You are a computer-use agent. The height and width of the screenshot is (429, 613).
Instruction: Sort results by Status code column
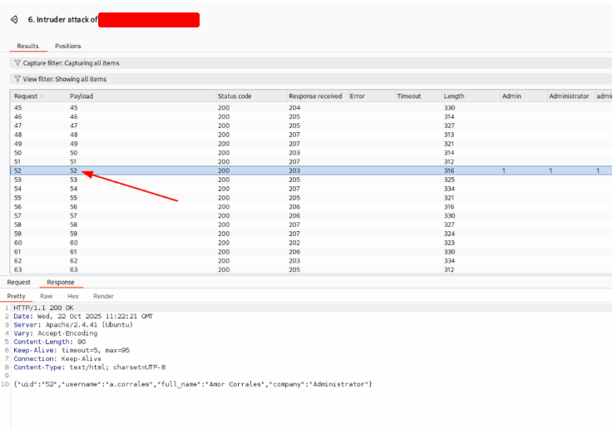click(235, 96)
